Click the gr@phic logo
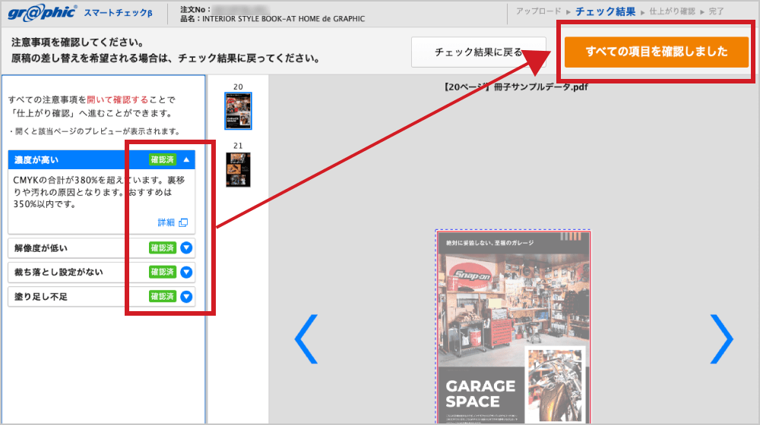 coord(42,12)
